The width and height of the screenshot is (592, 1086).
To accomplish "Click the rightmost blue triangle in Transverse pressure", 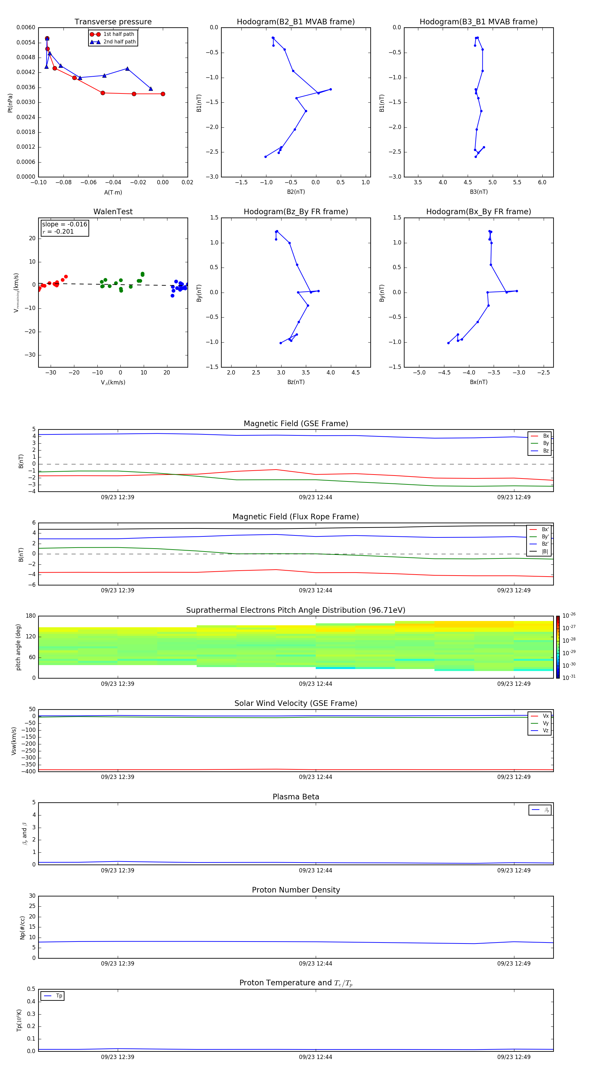I will 150,89.
